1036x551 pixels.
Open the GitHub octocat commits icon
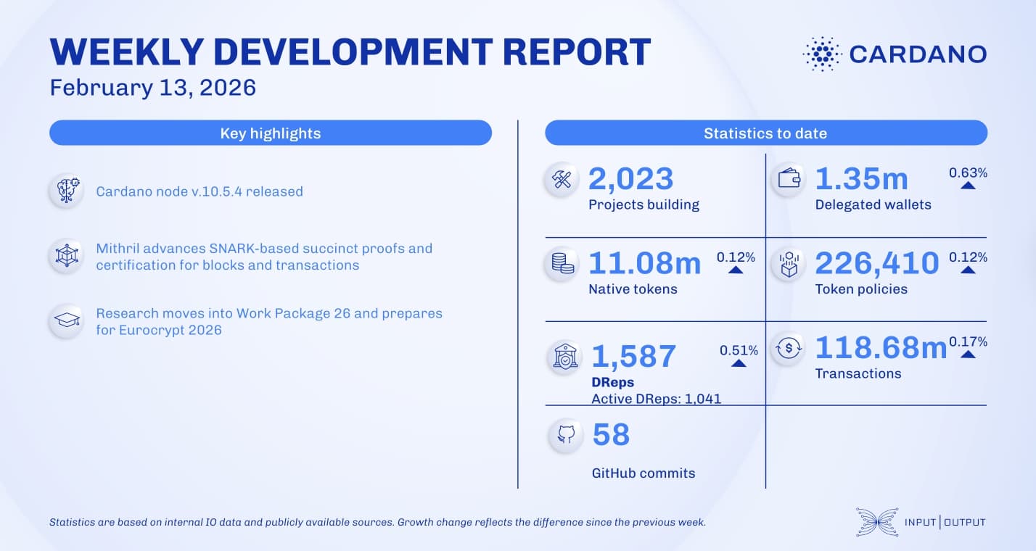point(565,435)
